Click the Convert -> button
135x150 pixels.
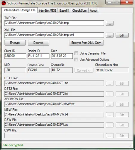pos(84,70)
